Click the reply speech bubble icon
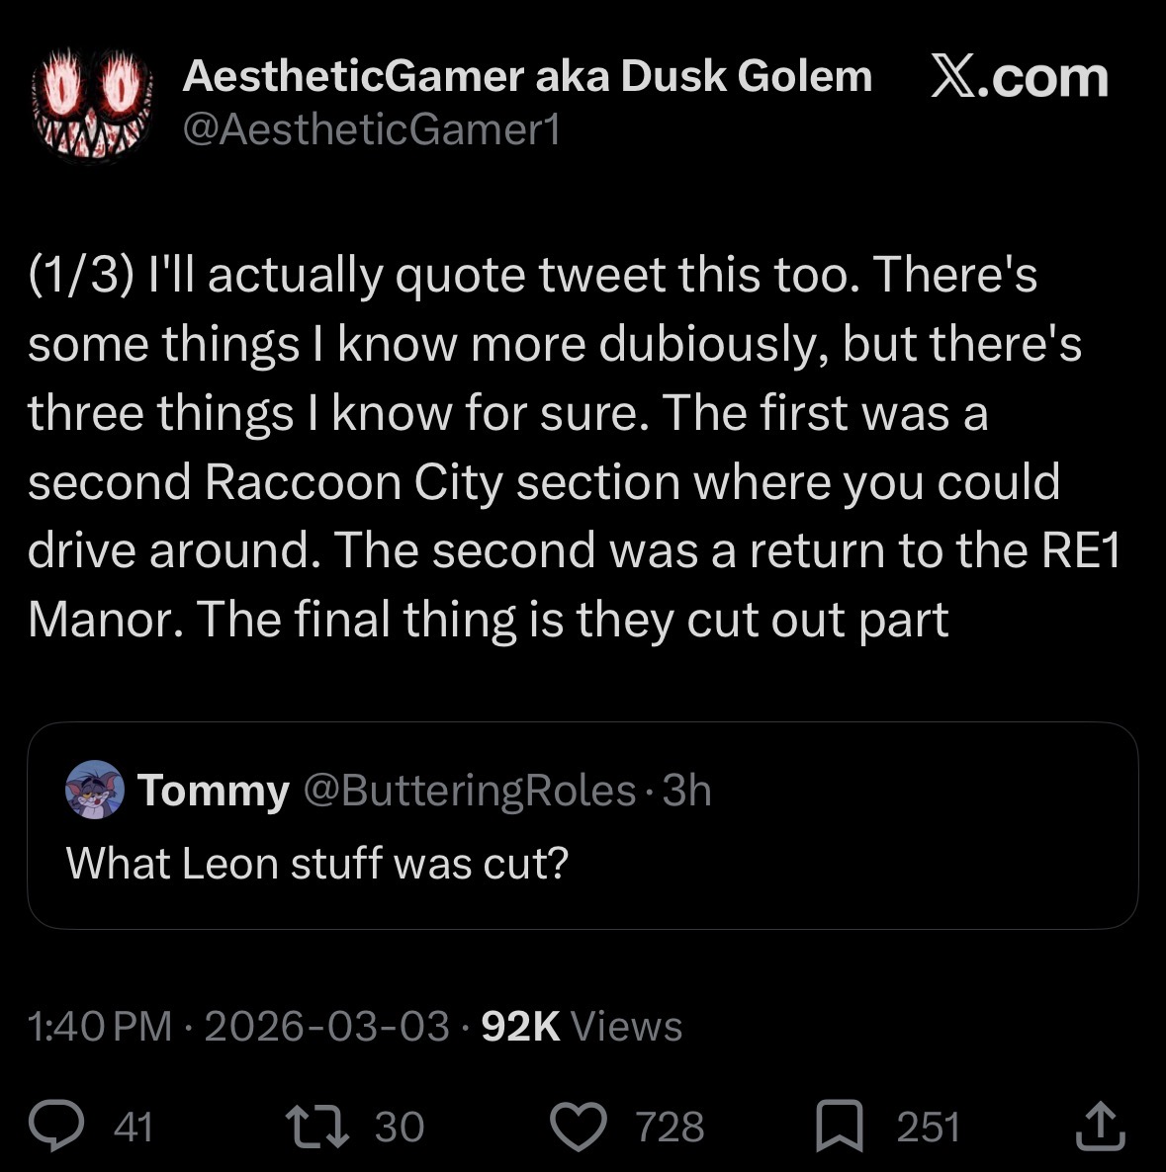This screenshot has height=1172, width=1166. pos(56,1126)
